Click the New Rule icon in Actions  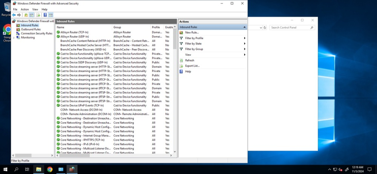coord(181,32)
